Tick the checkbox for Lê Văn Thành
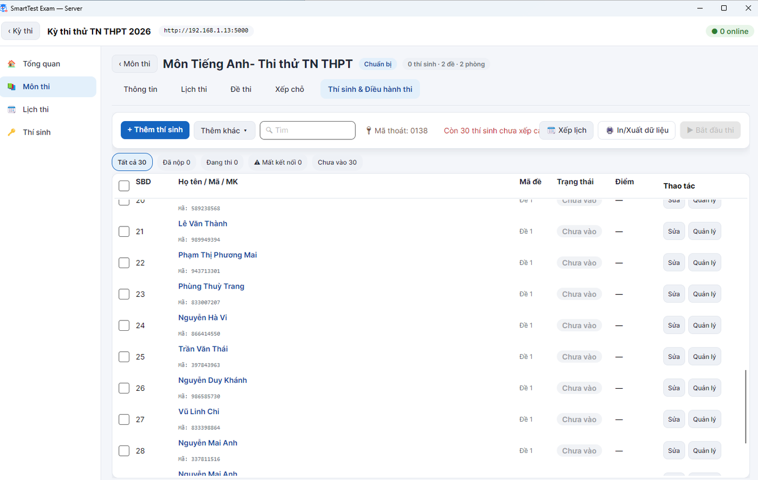The image size is (758, 480). point(124,231)
